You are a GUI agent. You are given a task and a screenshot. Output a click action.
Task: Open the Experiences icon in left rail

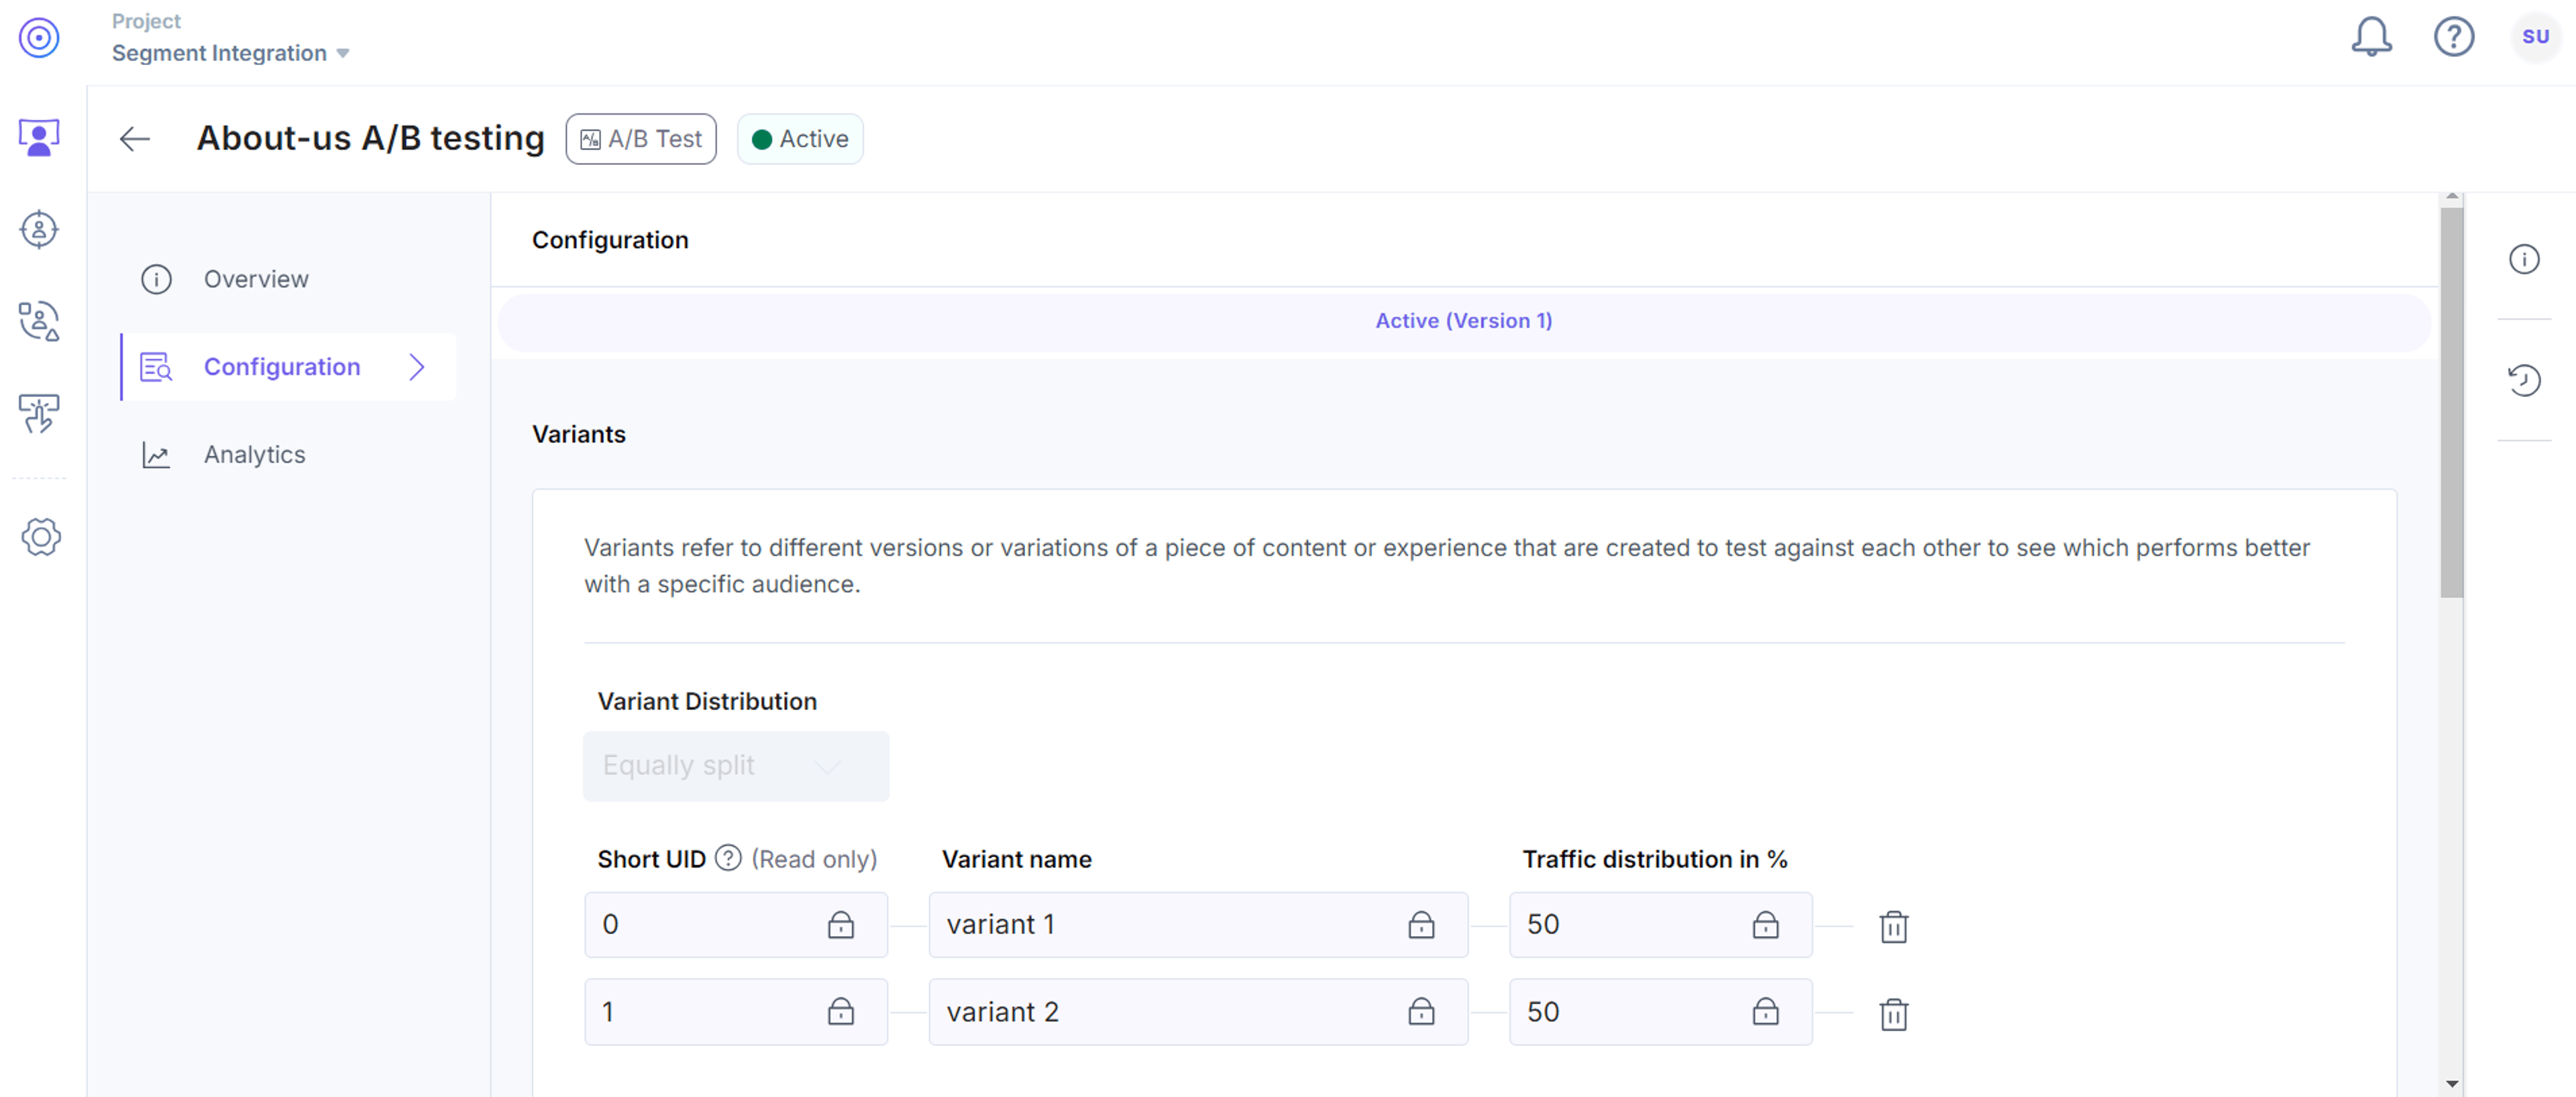coord(39,137)
